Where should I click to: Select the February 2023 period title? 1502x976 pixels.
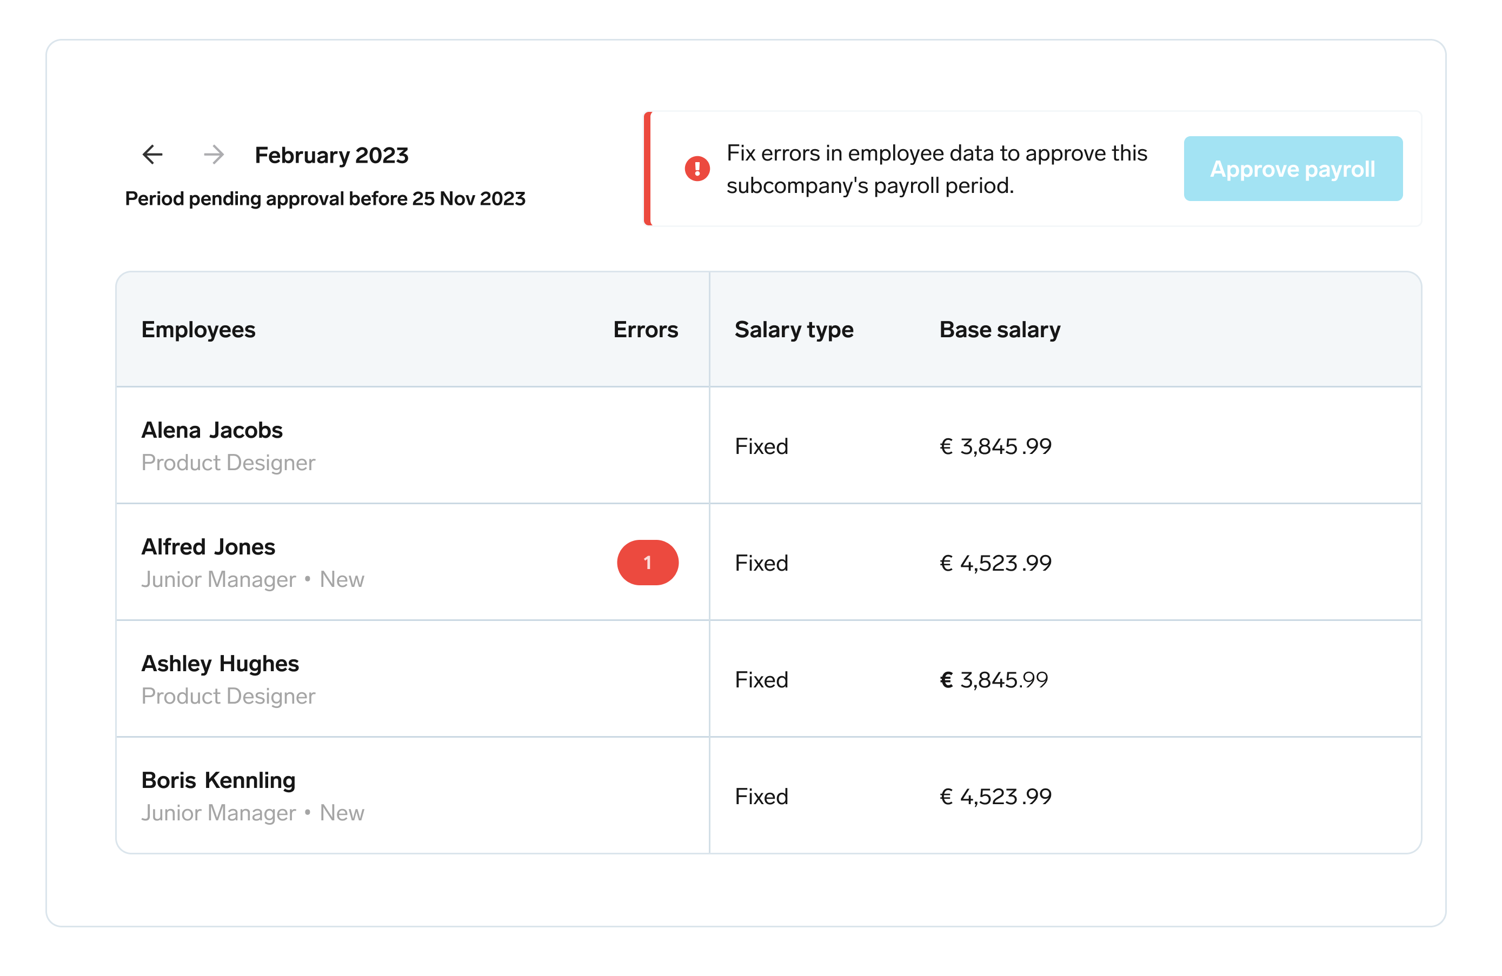pos(332,155)
